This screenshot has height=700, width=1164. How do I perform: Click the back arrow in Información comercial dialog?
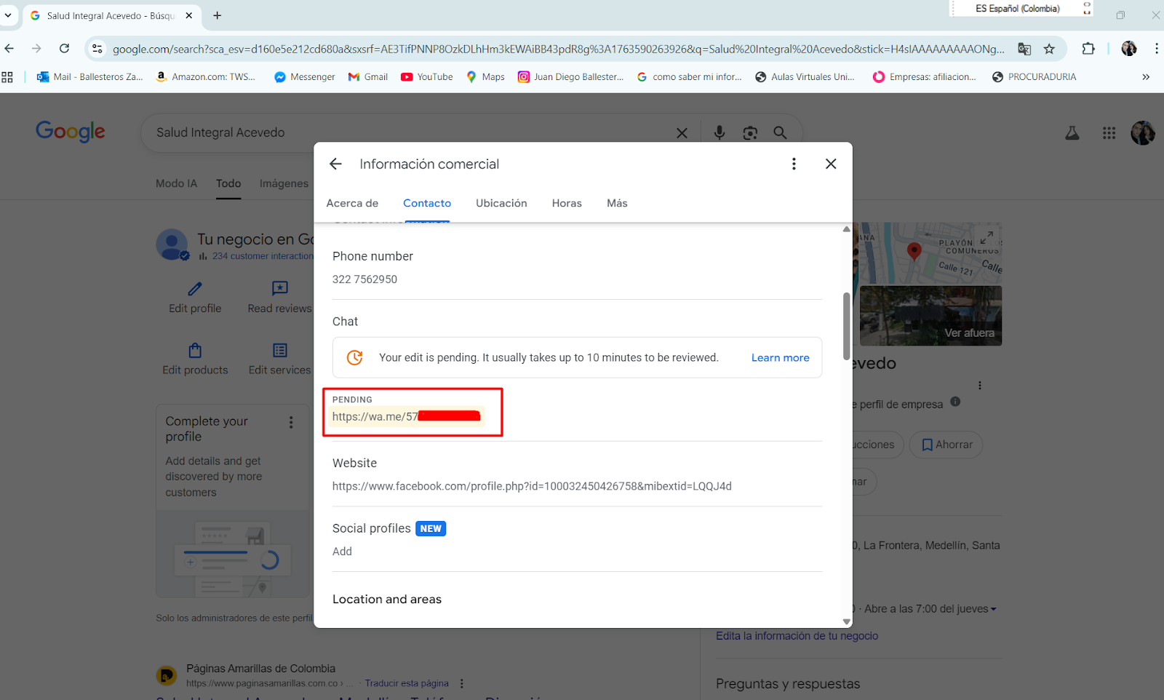coord(335,164)
